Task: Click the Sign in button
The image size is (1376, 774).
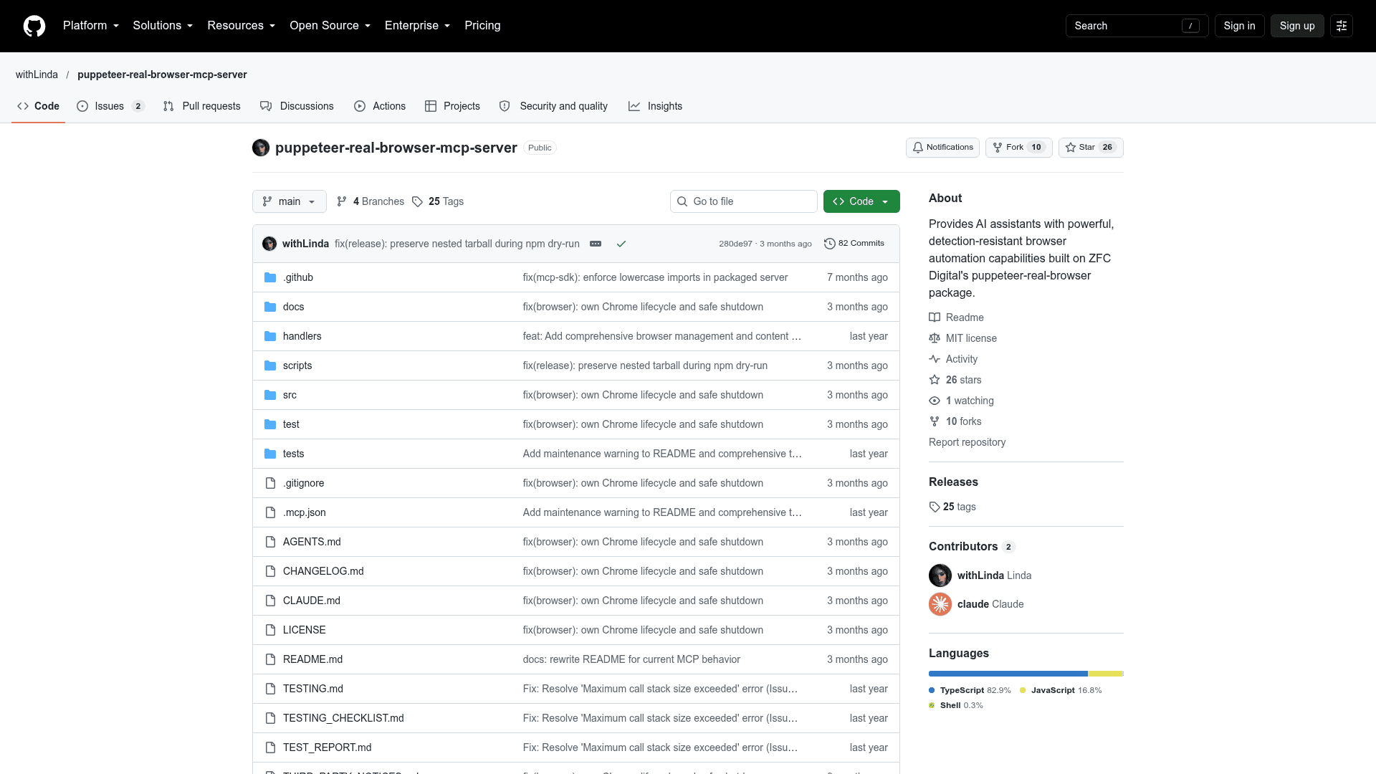Action: tap(1239, 26)
